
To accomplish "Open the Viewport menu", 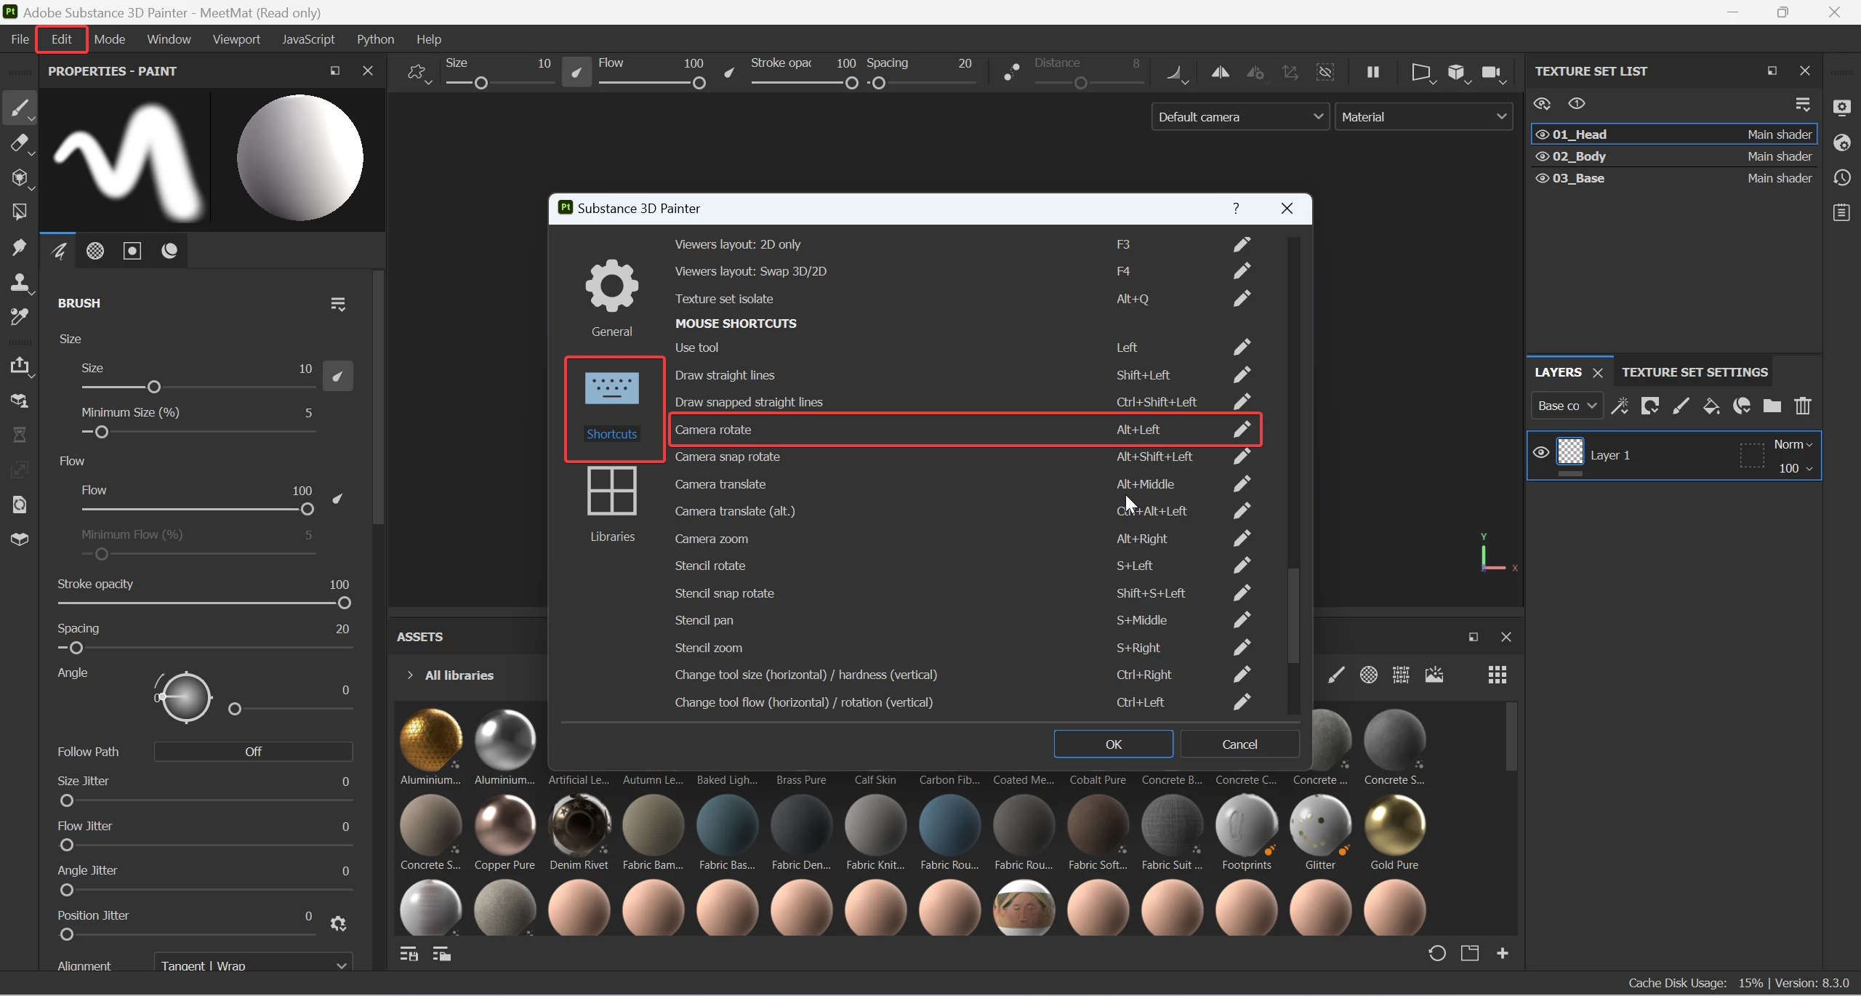I will coord(236,39).
